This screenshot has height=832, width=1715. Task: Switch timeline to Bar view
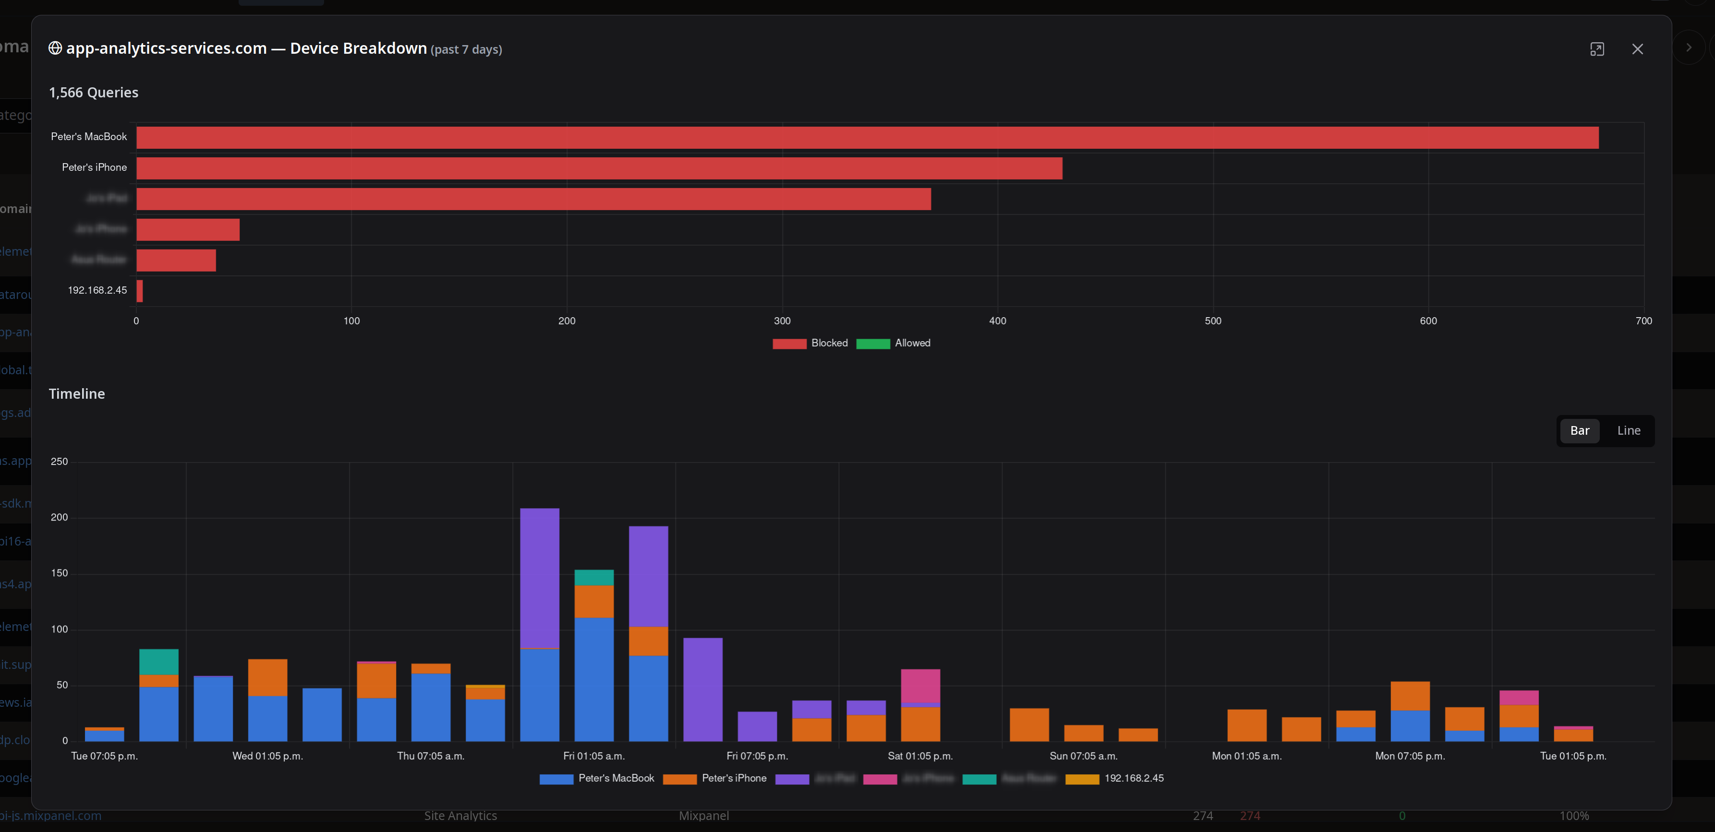point(1579,431)
